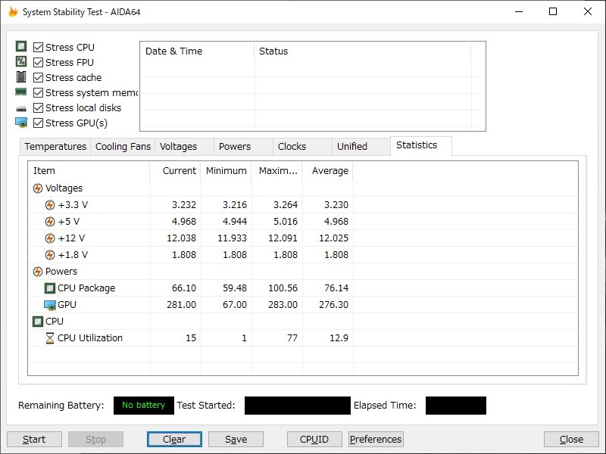Click the Voltages group lightning icon
The height and width of the screenshot is (454, 606).
[38, 188]
